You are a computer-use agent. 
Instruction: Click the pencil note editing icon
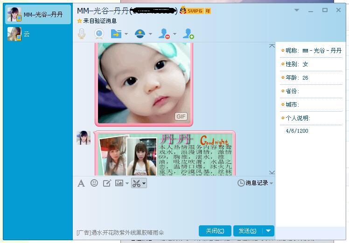[107, 183]
